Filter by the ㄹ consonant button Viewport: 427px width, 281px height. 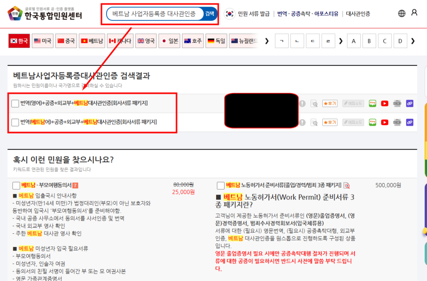(328, 41)
